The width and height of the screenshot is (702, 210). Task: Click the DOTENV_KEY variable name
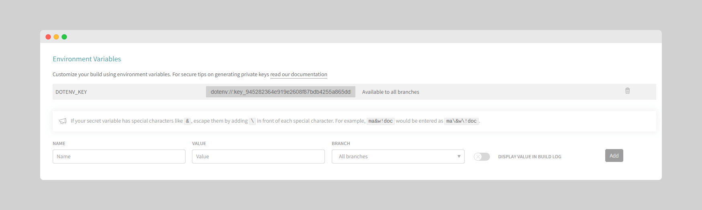(71, 92)
